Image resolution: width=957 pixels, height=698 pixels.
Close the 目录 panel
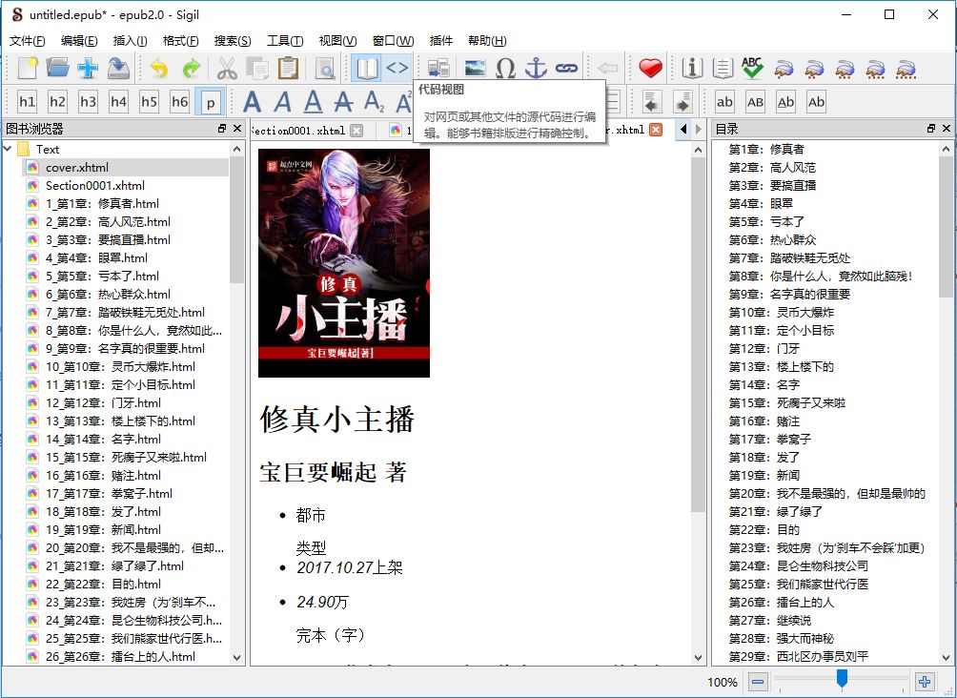pyautogui.click(x=946, y=128)
